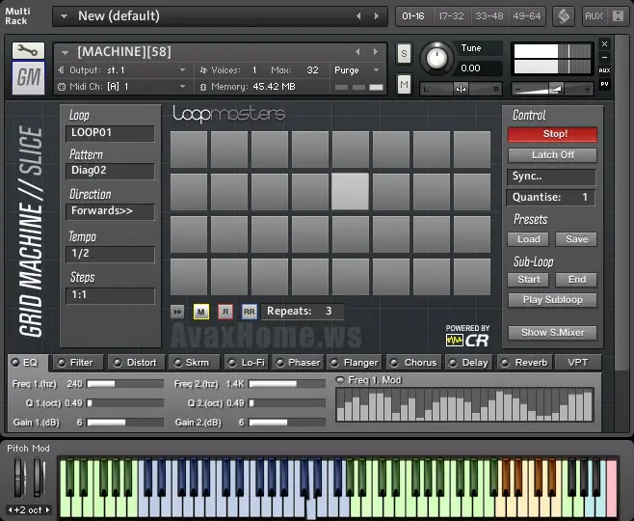Mute the instrument with M button
This screenshot has width=634, height=521.
404,84
